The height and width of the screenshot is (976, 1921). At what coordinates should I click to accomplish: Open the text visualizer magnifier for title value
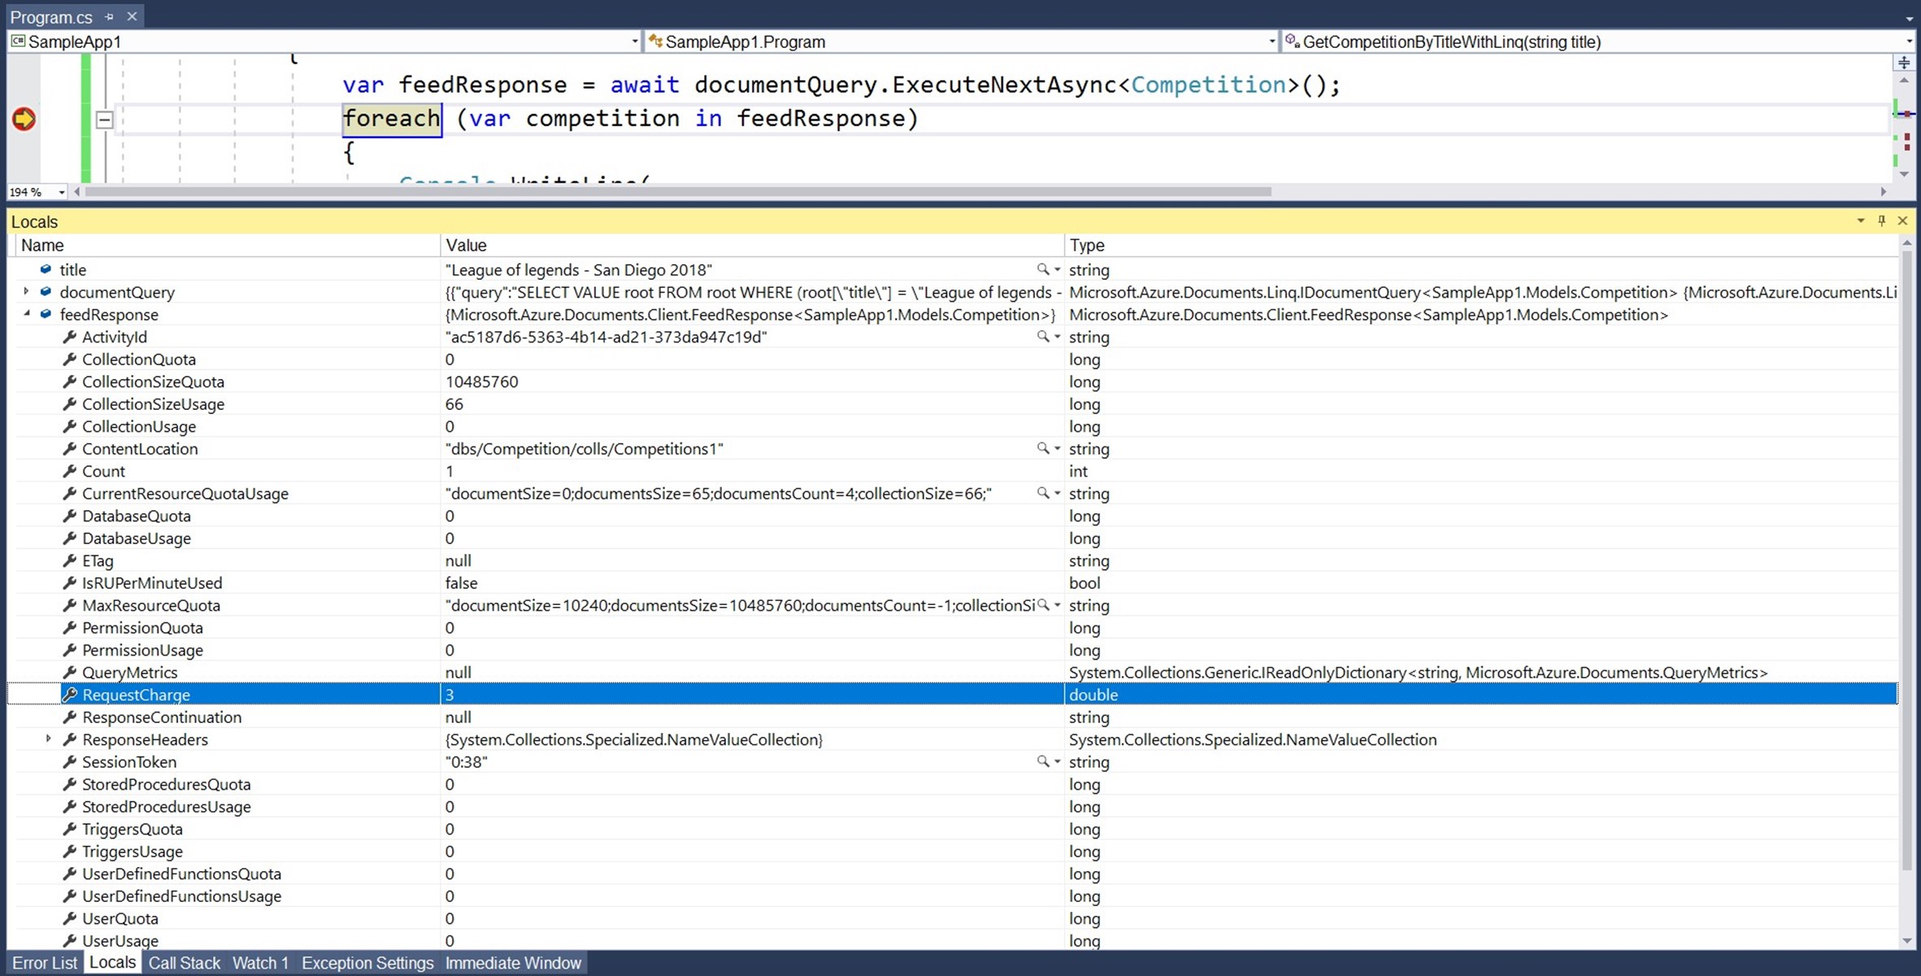click(1043, 269)
